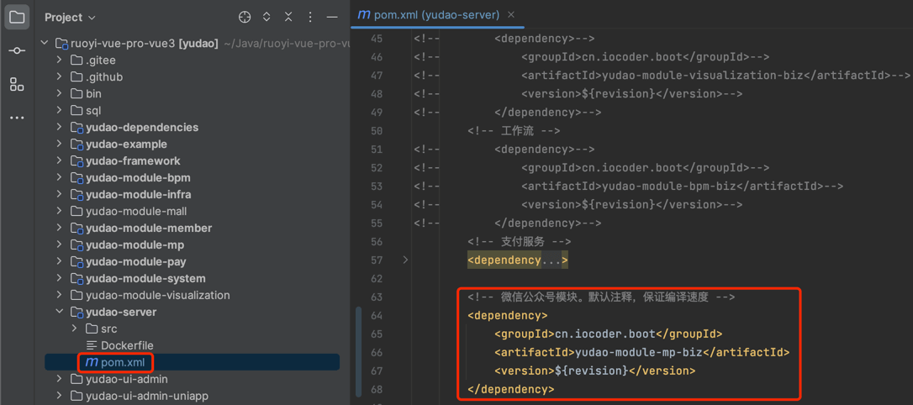Click the Collapse All icon in Project panel
Screen dimensions: 913x405
[x=288, y=17]
